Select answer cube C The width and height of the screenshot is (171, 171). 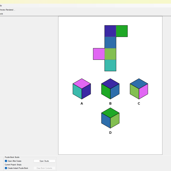pyautogui.click(x=139, y=89)
